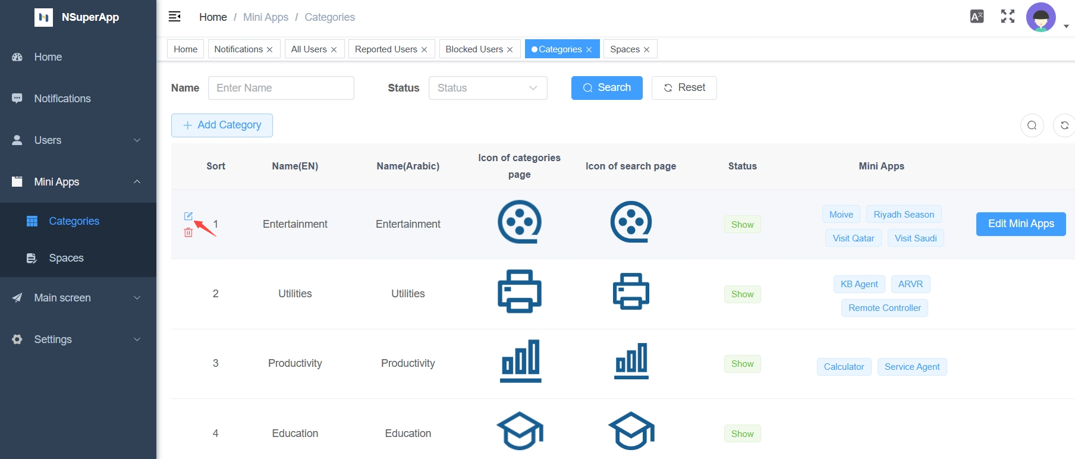Click the red delete trash icon

[188, 232]
